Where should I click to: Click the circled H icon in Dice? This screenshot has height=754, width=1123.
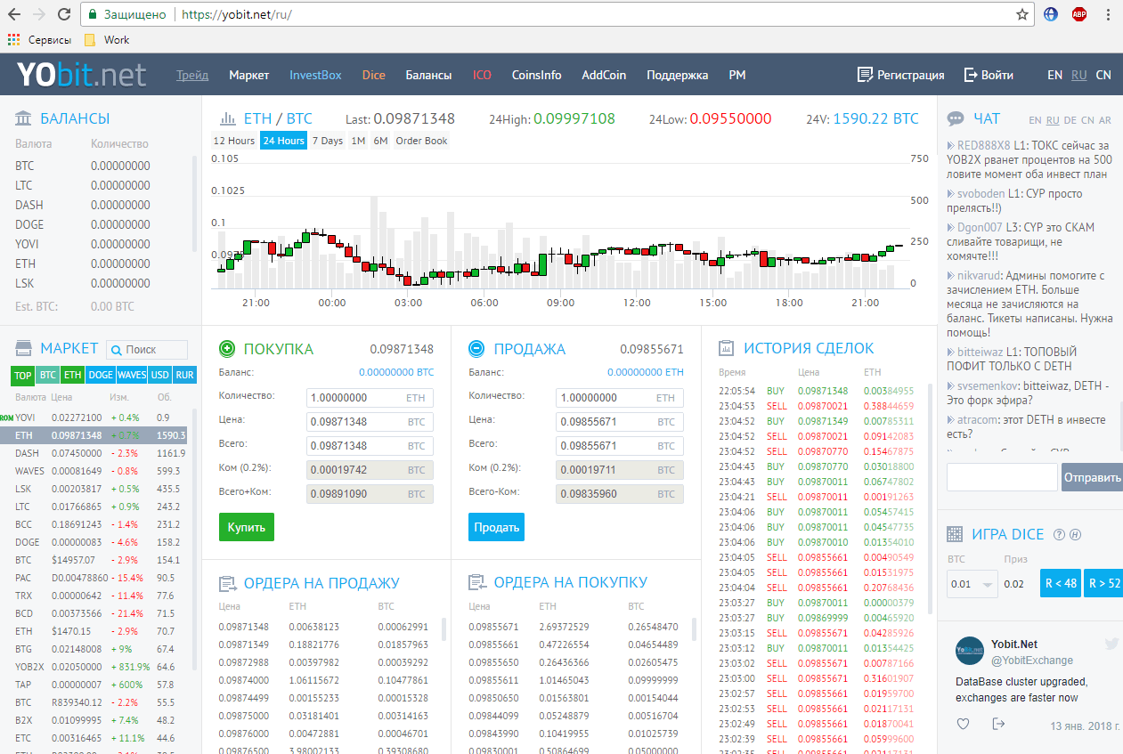pos(1075,534)
